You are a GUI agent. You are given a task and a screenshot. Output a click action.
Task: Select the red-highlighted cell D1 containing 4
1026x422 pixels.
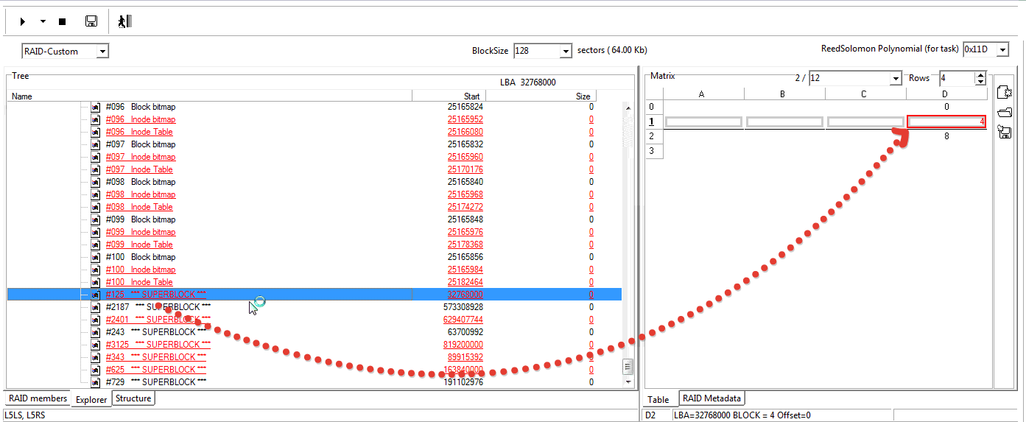pos(946,122)
